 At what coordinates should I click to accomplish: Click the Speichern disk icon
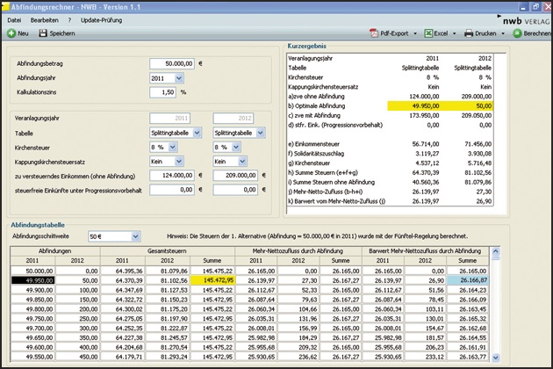pos(42,33)
